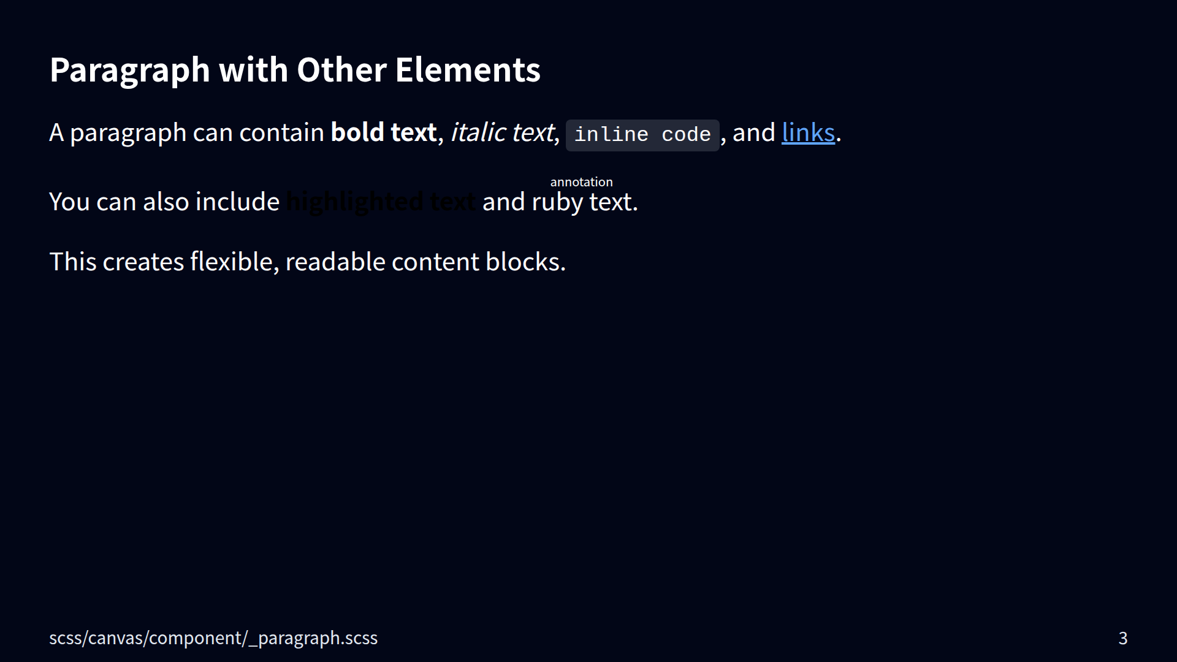The width and height of the screenshot is (1177, 662).
Task: Click "content blocks." ending the last paragraph
Action: point(478,262)
